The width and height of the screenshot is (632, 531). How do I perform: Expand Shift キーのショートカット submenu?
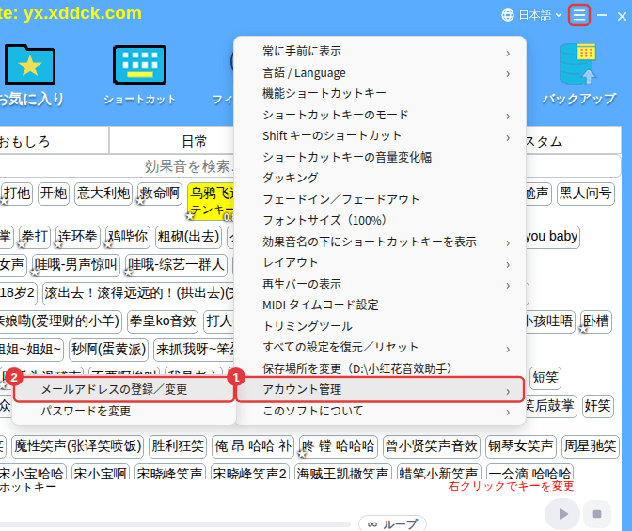[381, 136]
